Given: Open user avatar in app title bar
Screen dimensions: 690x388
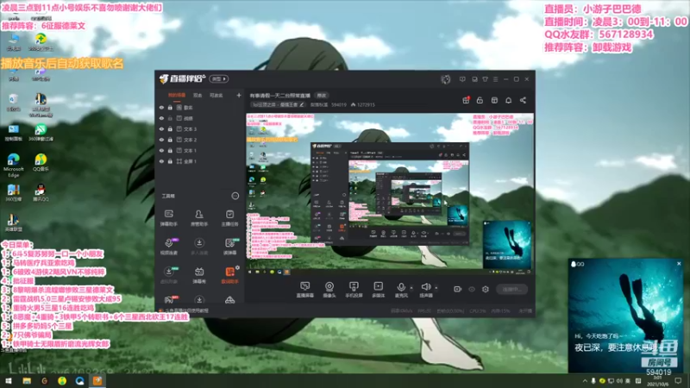Looking at the screenshot, I should 446,79.
